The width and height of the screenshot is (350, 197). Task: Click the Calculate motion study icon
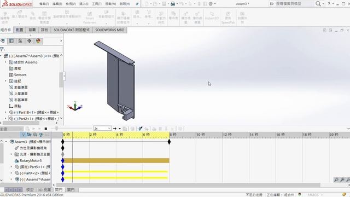tap(27, 129)
